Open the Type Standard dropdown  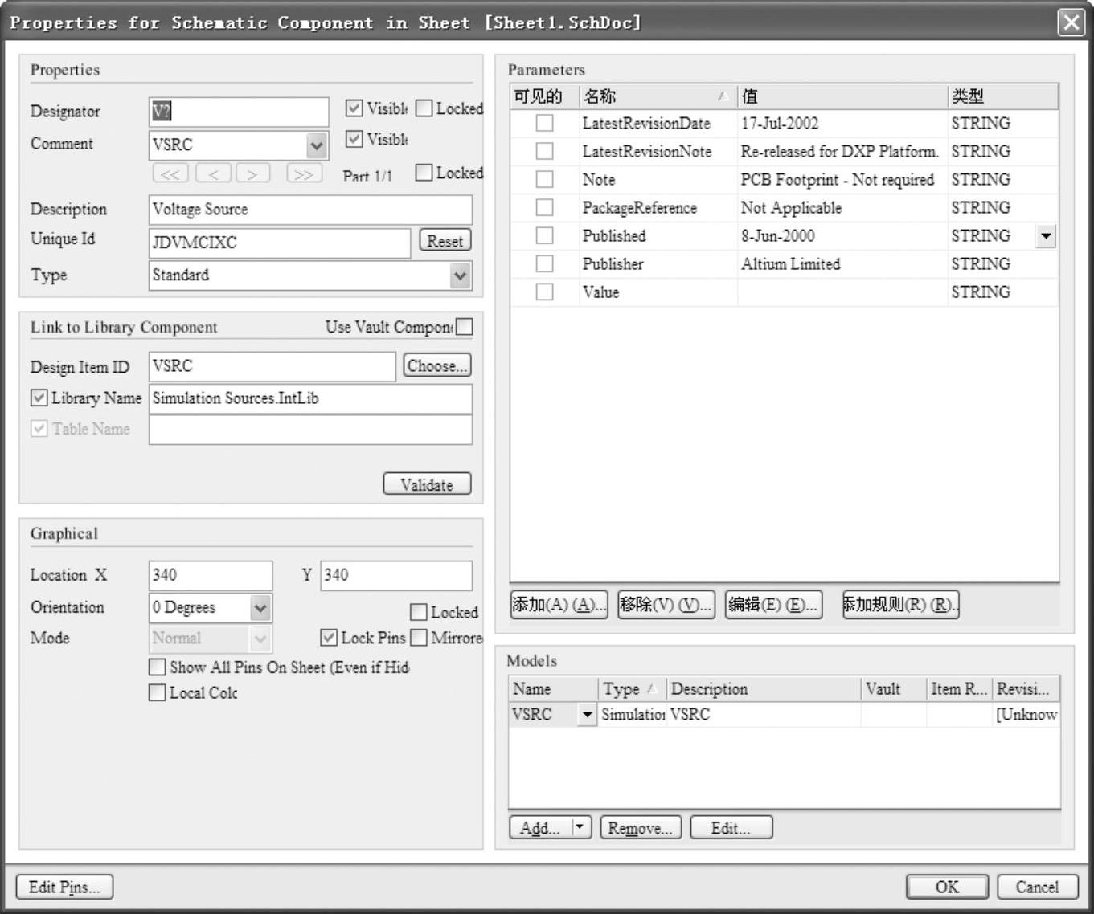[x=460, y=275]
